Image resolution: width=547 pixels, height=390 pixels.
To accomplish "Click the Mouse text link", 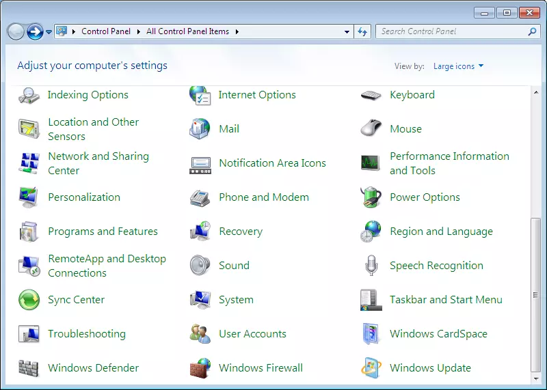I will [x=405, y=129].
